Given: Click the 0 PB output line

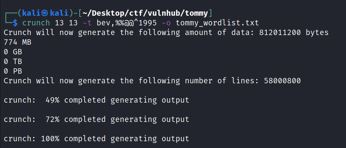Looking at the screenshot, I should (13, 71).
